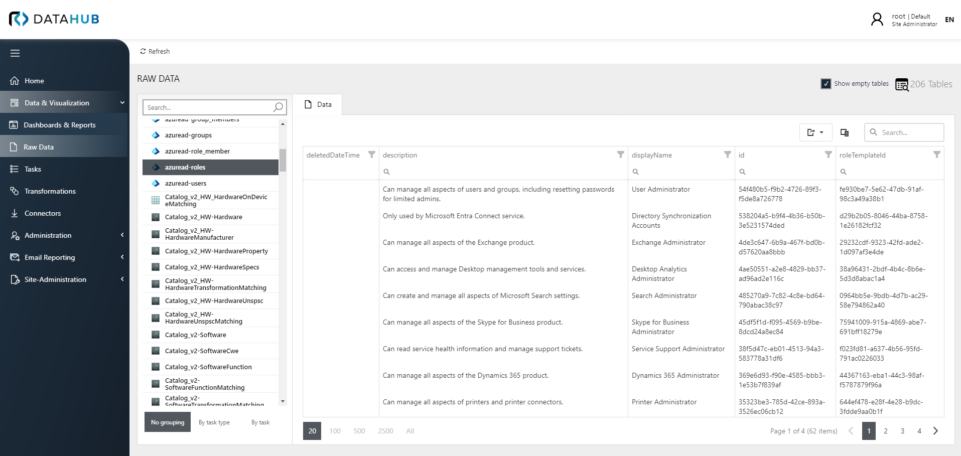Screen dimensions: 961x456
Task: Click the table search field
Action: [x=903, y=132]
